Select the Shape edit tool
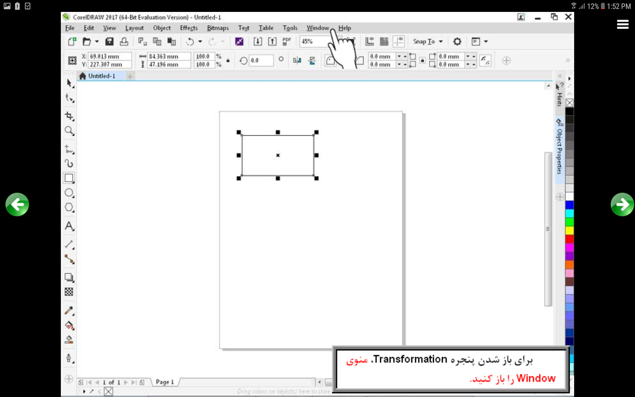The image size is (635, 397). [x=69, y=98]
